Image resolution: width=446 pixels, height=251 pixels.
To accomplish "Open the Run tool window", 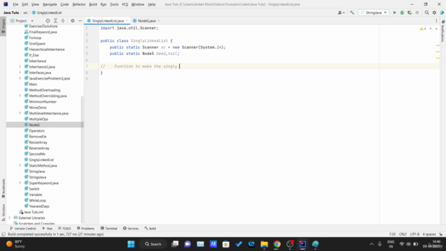I will (47, 228).
